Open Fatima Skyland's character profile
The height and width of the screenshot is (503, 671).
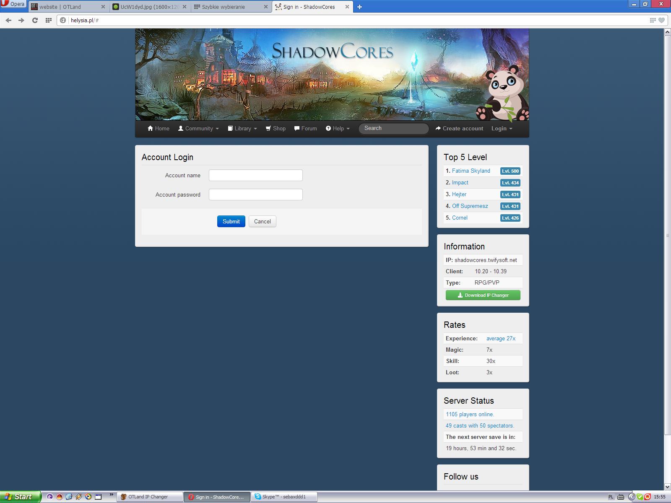click(471, 171)
